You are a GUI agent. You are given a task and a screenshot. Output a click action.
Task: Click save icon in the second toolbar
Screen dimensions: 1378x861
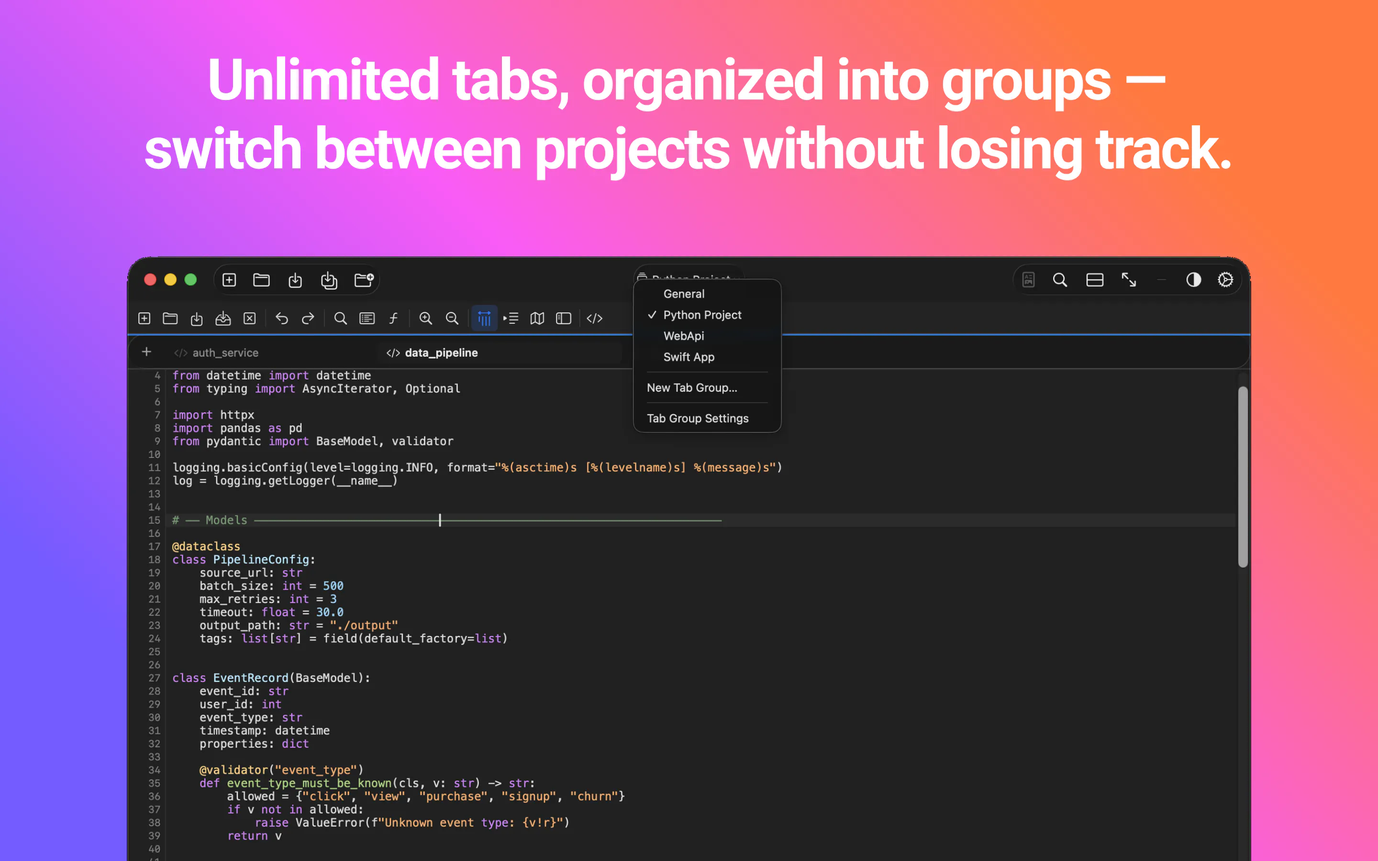[x=197, y=318]
